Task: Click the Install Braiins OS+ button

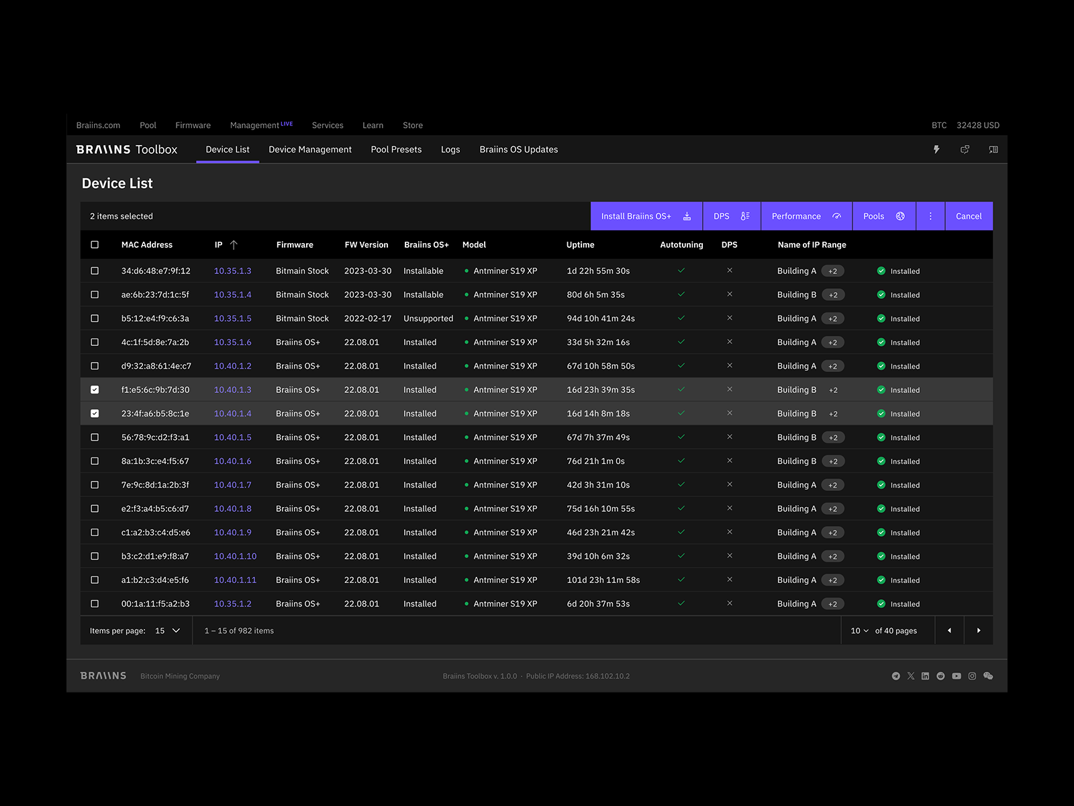Action: tap(646, 216)
